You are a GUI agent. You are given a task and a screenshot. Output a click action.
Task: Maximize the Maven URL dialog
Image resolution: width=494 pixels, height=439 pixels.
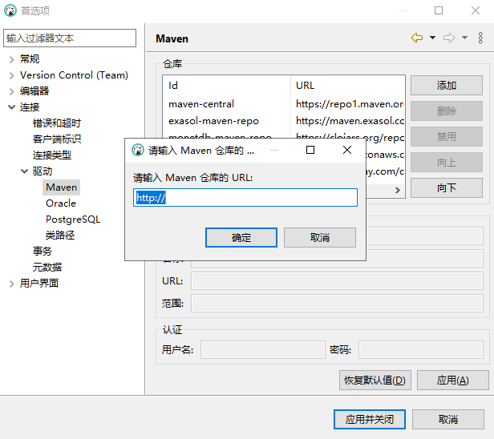(x=310, y=150)
